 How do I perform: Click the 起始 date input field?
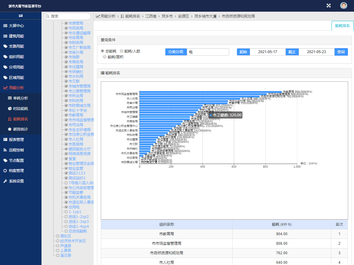(267, 52)
